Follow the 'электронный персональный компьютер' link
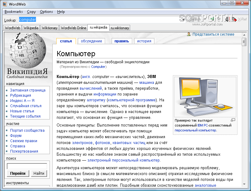 click(x=123, y=160)
